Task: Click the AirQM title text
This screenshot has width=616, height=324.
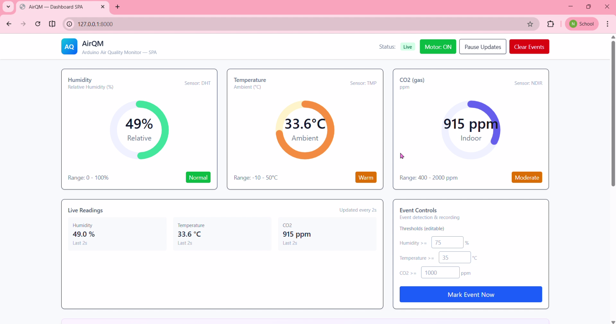Action: (x=93, y=44)
